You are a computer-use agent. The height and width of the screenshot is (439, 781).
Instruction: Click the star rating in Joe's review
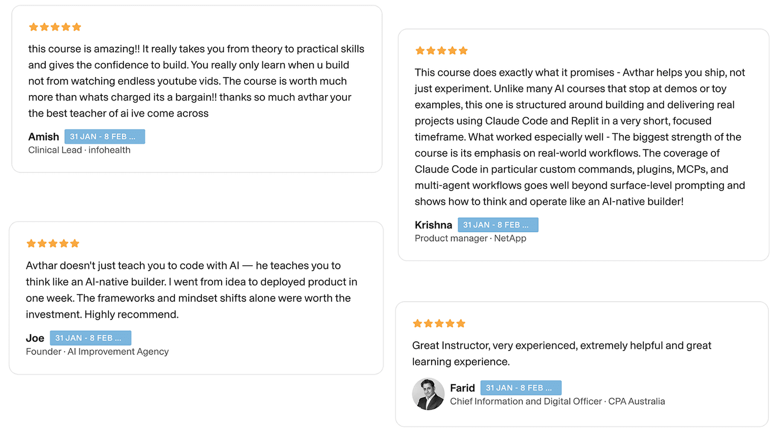point(53,244)
